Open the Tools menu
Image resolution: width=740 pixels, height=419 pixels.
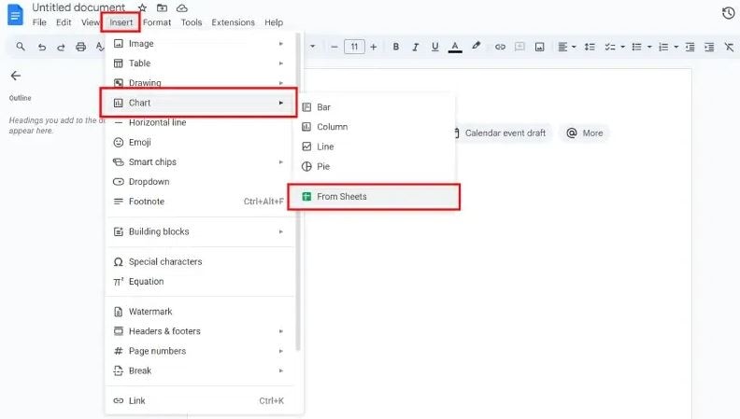[192, 22]
